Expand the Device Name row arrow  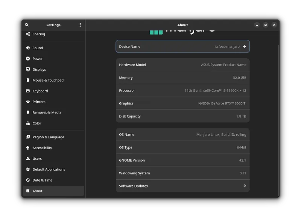(245, 46)
